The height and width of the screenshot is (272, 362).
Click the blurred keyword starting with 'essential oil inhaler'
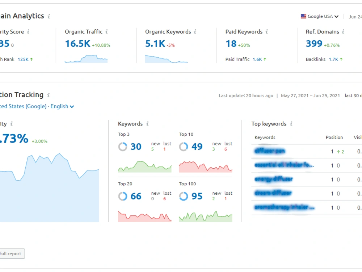click(x=284, y=165)
